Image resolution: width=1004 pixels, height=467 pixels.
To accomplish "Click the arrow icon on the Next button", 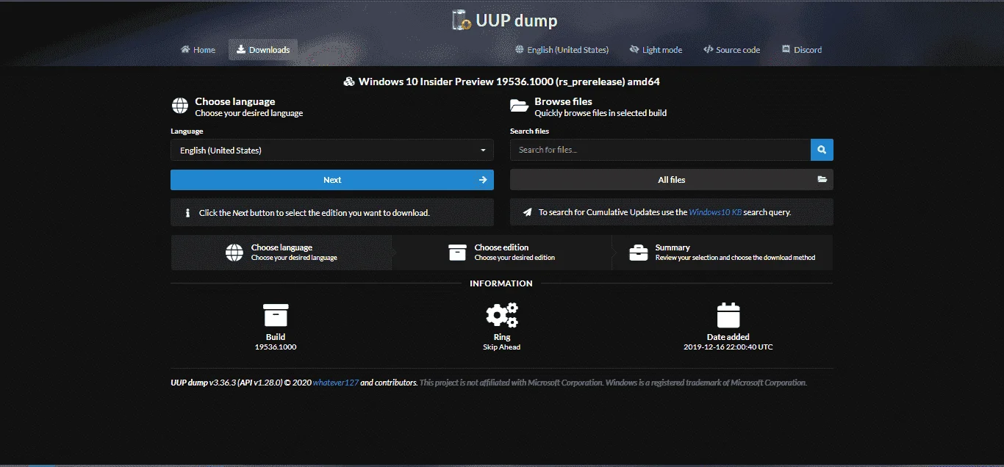I will (x=483, y=180).
